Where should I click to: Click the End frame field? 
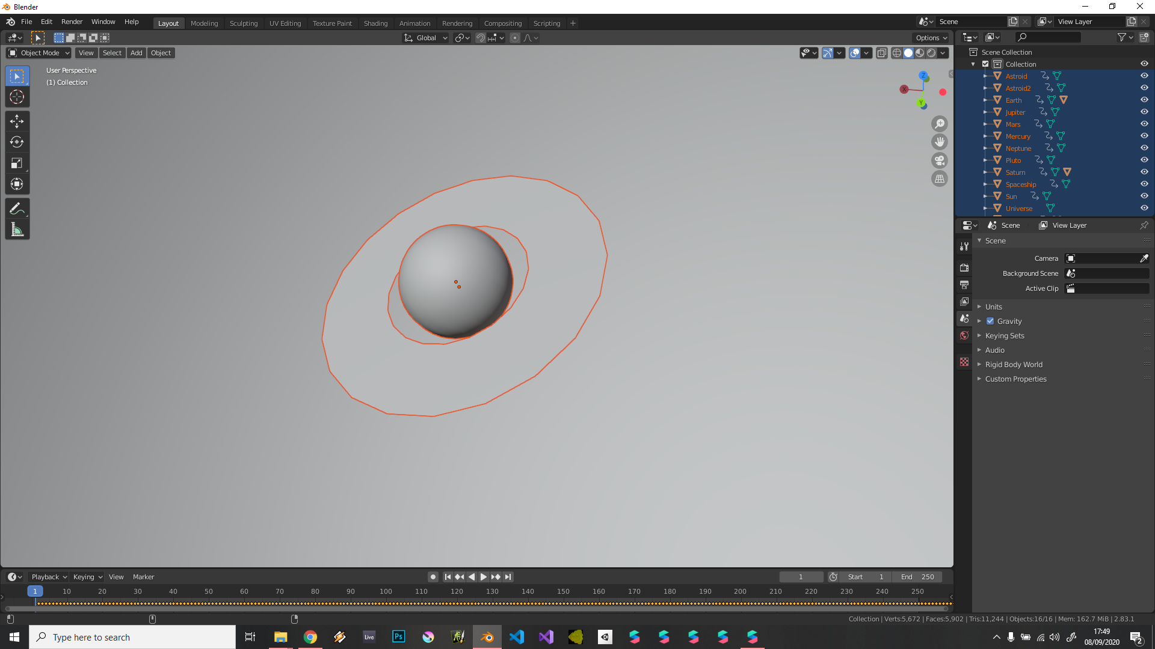(918, 577)
